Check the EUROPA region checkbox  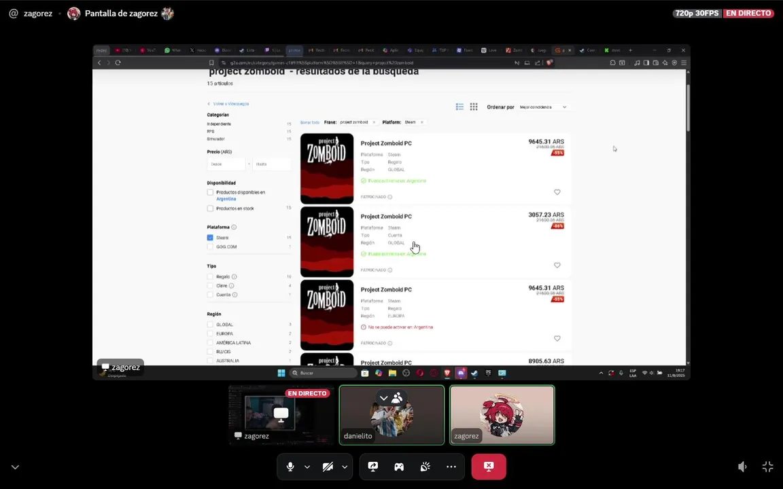(210, 333)
